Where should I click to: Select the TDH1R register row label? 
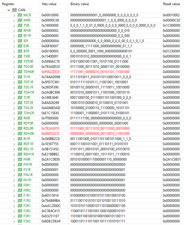tap(29, 92)
